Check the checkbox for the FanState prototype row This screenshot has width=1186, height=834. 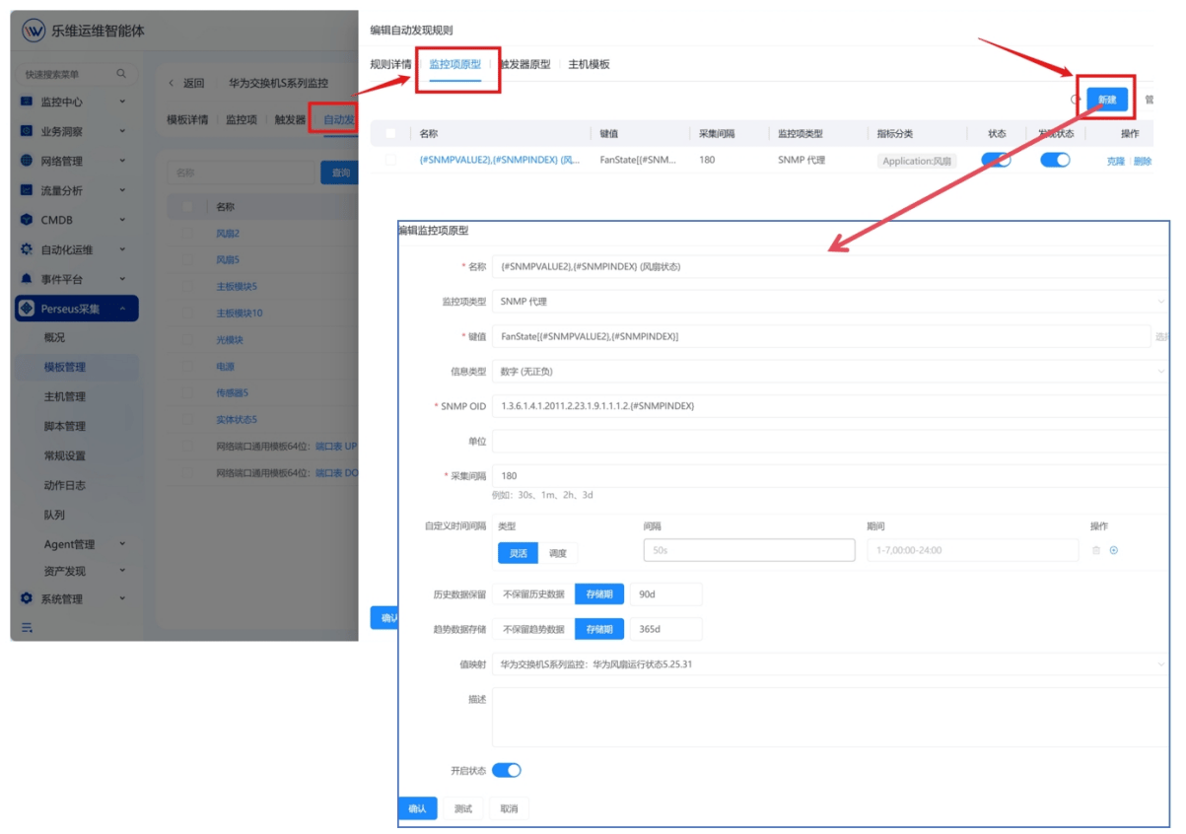[x=391, y=160]
